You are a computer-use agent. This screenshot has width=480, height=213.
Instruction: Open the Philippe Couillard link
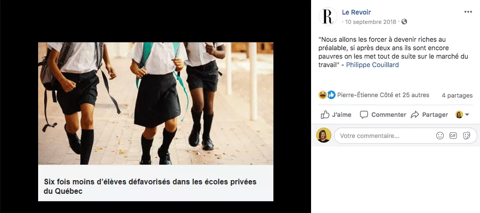(x=372, y=65)
